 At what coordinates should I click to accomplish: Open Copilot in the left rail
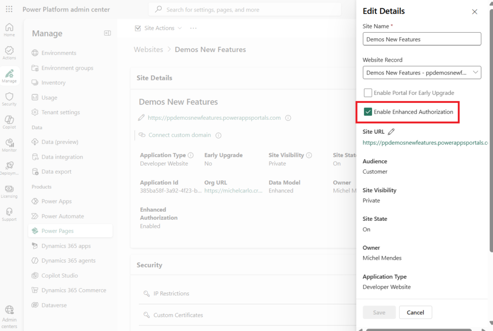pos(9,122)
